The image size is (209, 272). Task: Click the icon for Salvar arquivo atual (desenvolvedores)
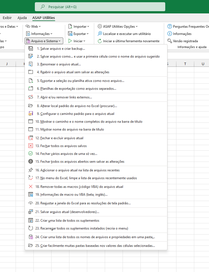(x=31, y=212)
